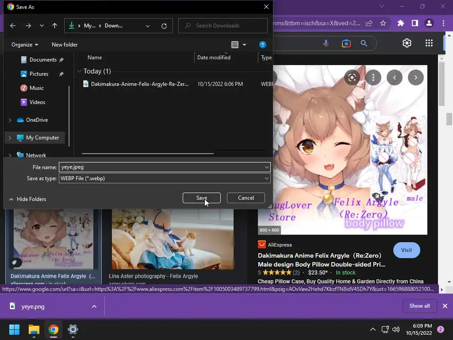Viewport: 453px width, 340px height.
Task: Expand the OneDrive tree node
Action: click(10, 120)
